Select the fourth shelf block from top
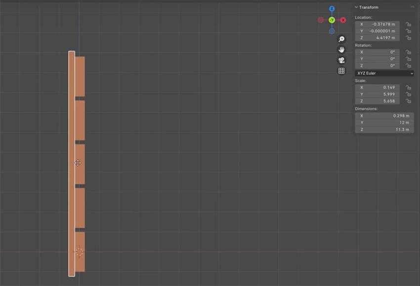 pyautogui.click(x=80, y=208)
